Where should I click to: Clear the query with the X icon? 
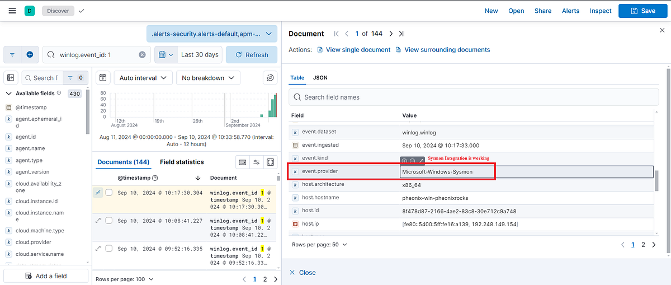(142, 55)
